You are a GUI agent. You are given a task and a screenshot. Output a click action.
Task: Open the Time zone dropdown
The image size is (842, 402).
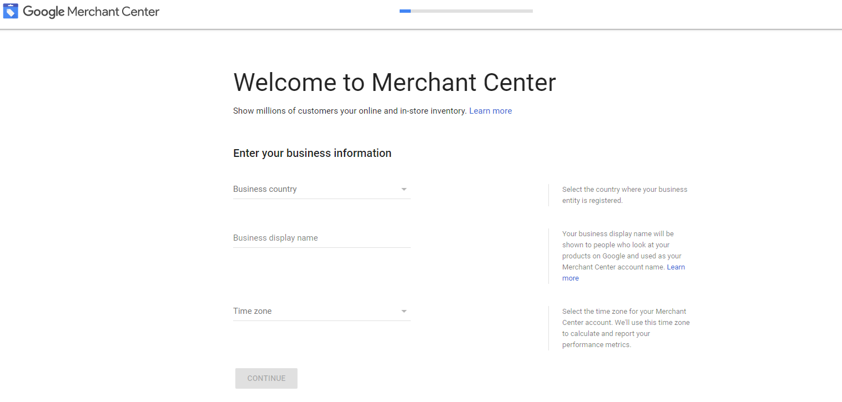[x=321, y=311]
